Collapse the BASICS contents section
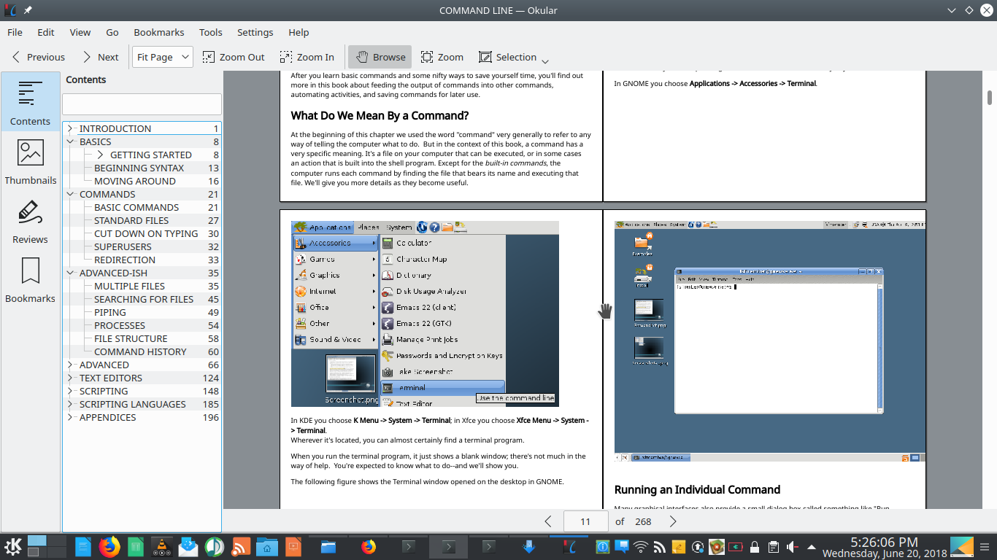Viewport: 997px width, 560px height. pos(70,141)
